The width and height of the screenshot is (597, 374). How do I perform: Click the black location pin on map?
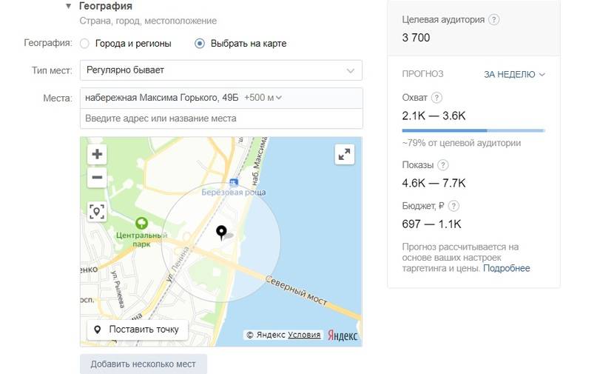[221, 233]
